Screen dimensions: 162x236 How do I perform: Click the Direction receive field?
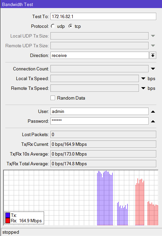pyautogui.click(x=100, y=55)
